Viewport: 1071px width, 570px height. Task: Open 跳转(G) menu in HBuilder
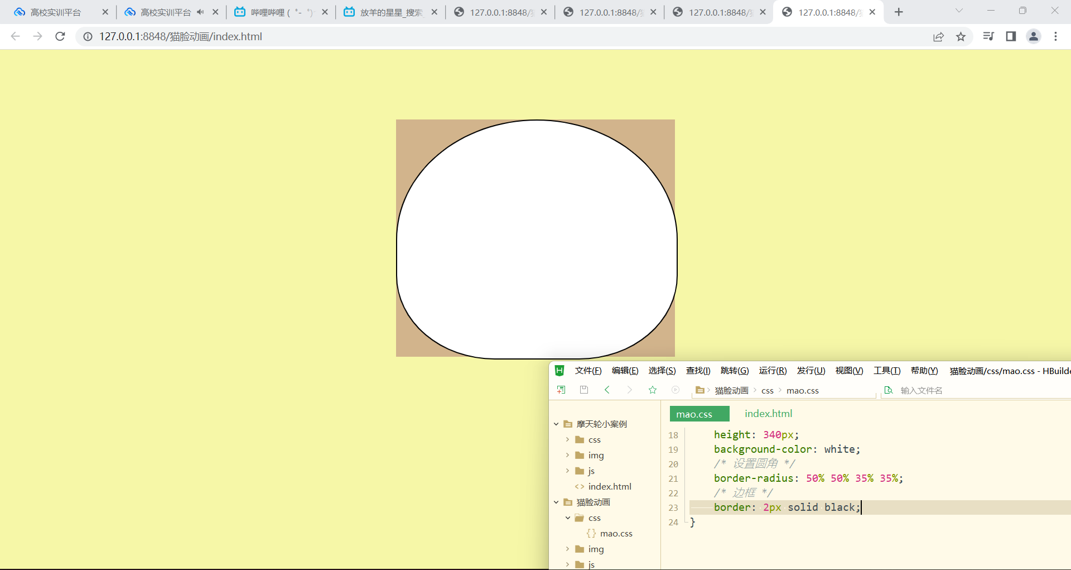[735, 371]
